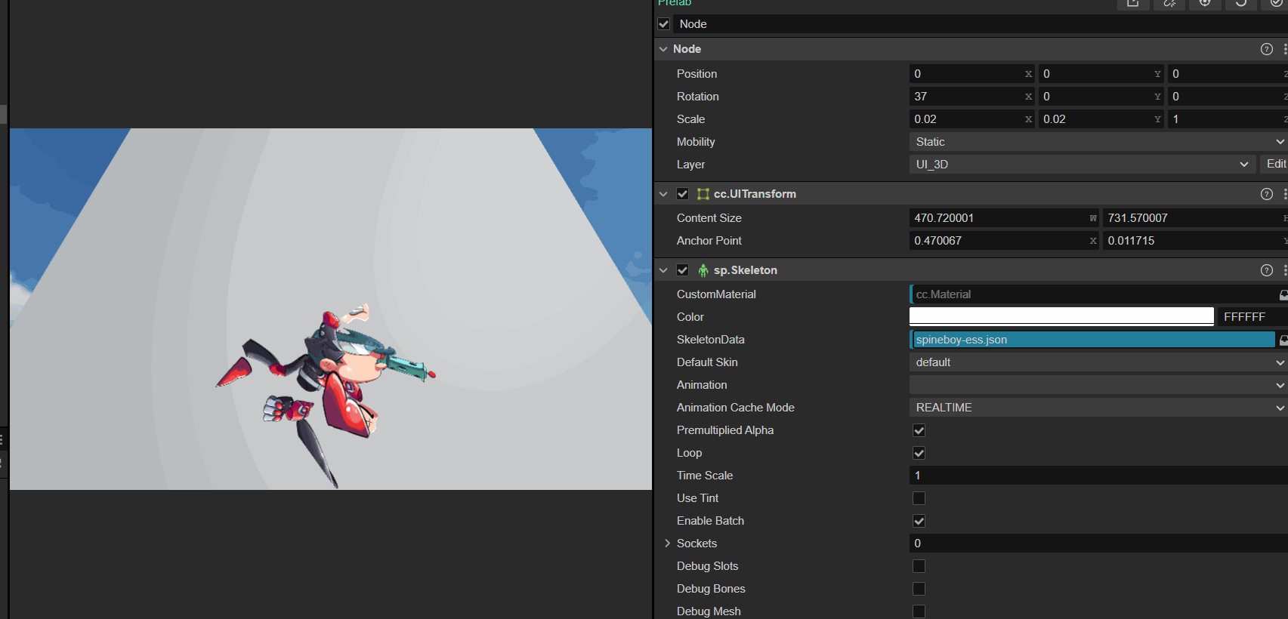Toggle the Node active checkbox
The height and width of the screenshot is (619, 1288).
[x=664, y=24]
